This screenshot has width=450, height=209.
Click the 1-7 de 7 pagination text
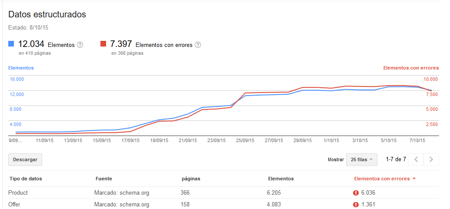(x=396, y=159)
